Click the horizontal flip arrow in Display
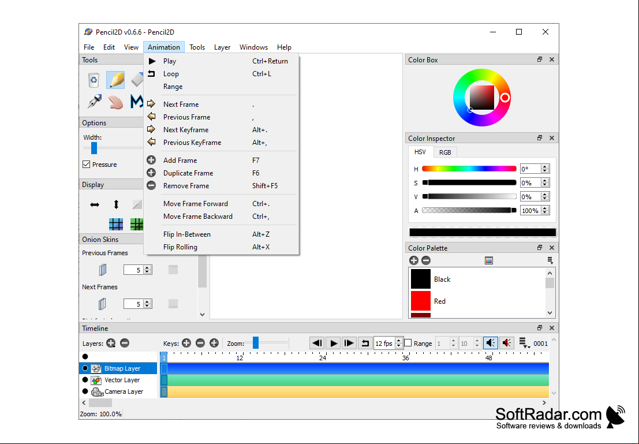The height and width of the screenshot is (444, 639). [x=95, y=204]
